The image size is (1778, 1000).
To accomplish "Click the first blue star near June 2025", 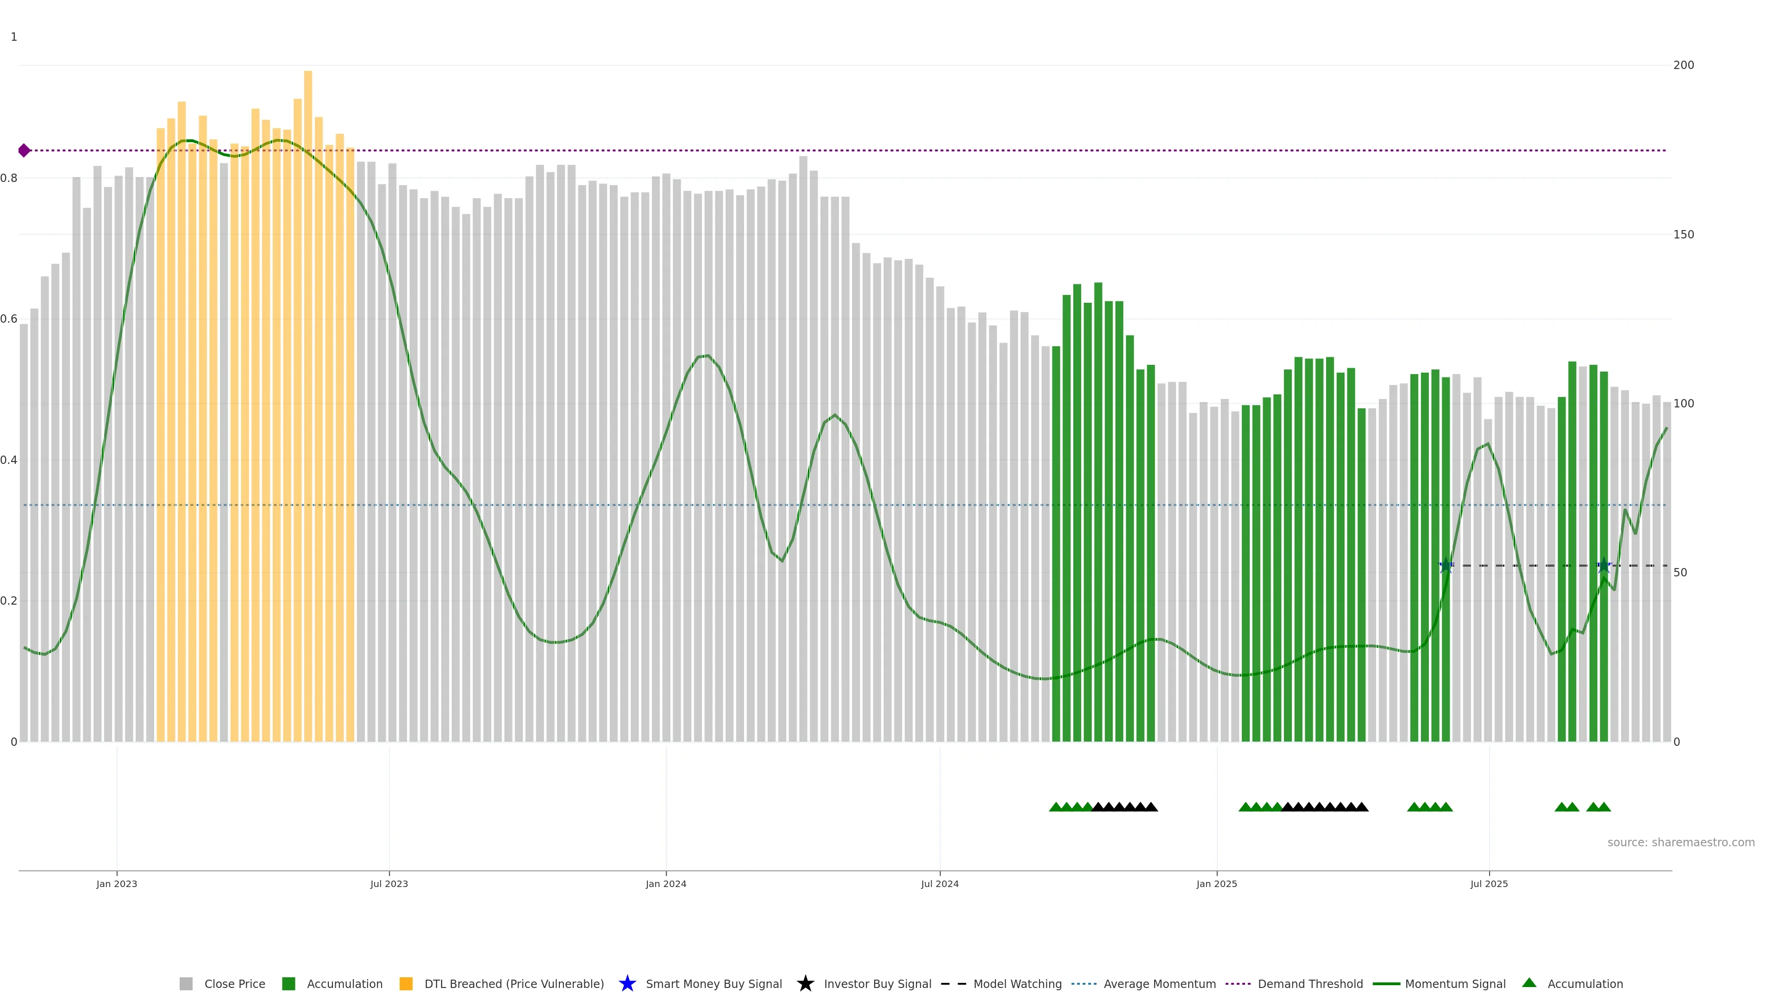I will [x=1446, y=566].
